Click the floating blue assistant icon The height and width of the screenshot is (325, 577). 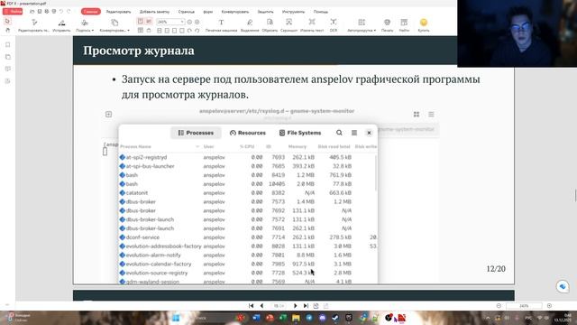[x=563, y=286]
